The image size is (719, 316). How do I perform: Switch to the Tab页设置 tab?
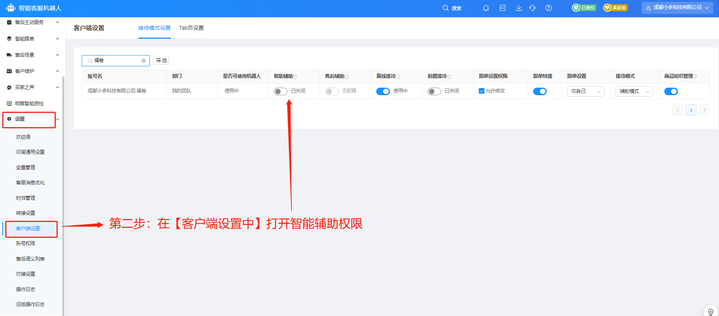pos(191,28)
